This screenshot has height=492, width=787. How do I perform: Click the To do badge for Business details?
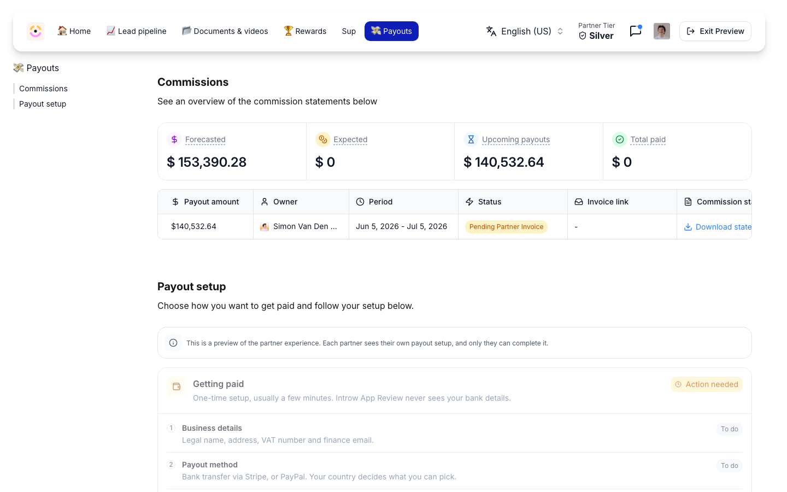730,429
